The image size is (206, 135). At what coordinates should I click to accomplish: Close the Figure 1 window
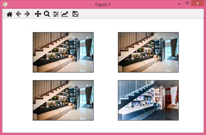197,3
